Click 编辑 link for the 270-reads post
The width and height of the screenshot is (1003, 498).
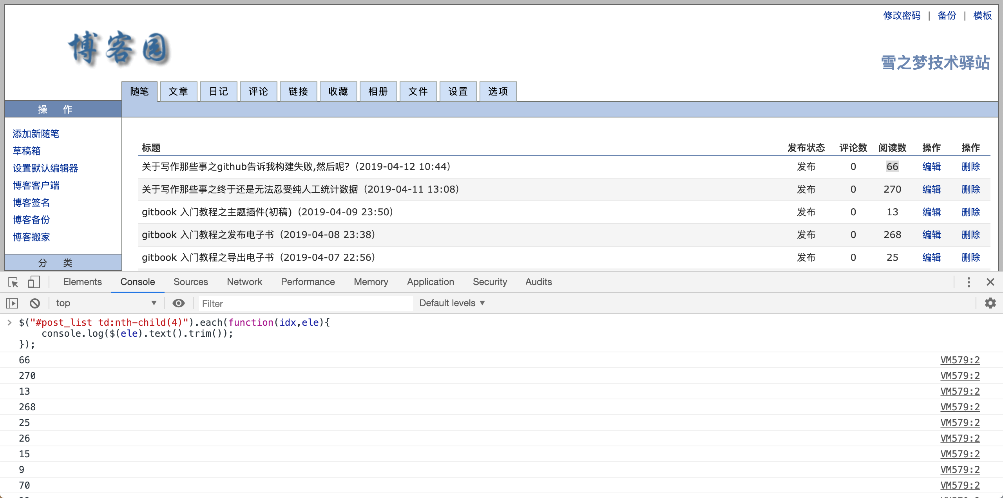(x=931, y=189)
